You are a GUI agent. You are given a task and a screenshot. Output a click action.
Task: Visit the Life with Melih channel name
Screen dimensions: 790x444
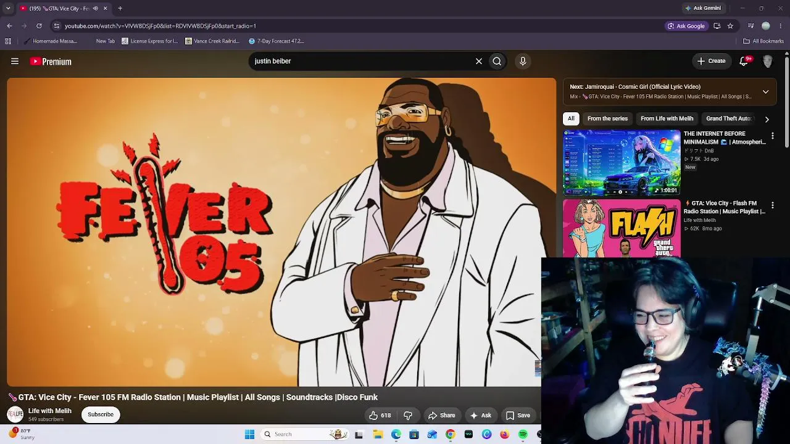coord(50,411)
